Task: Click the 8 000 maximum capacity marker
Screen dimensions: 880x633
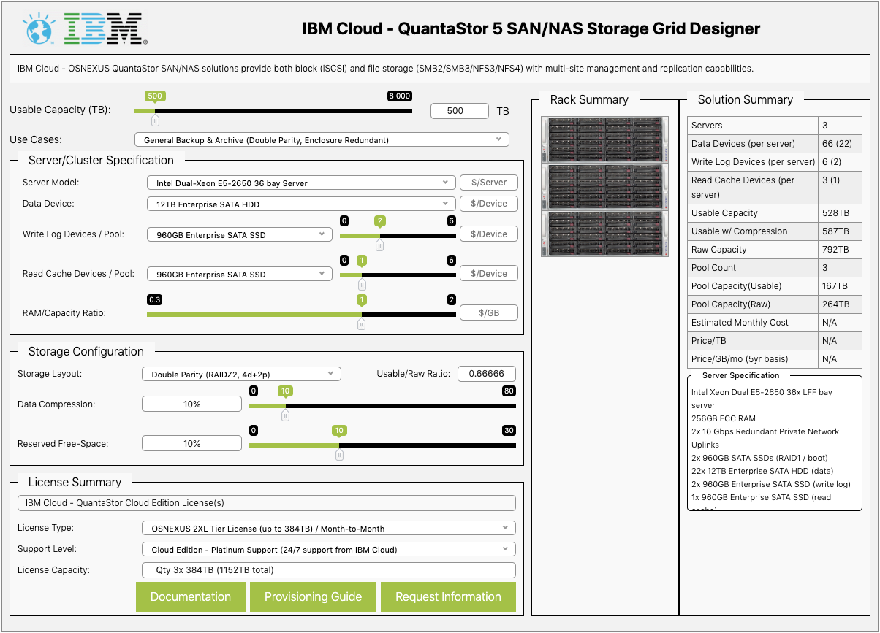Action: 399,96
